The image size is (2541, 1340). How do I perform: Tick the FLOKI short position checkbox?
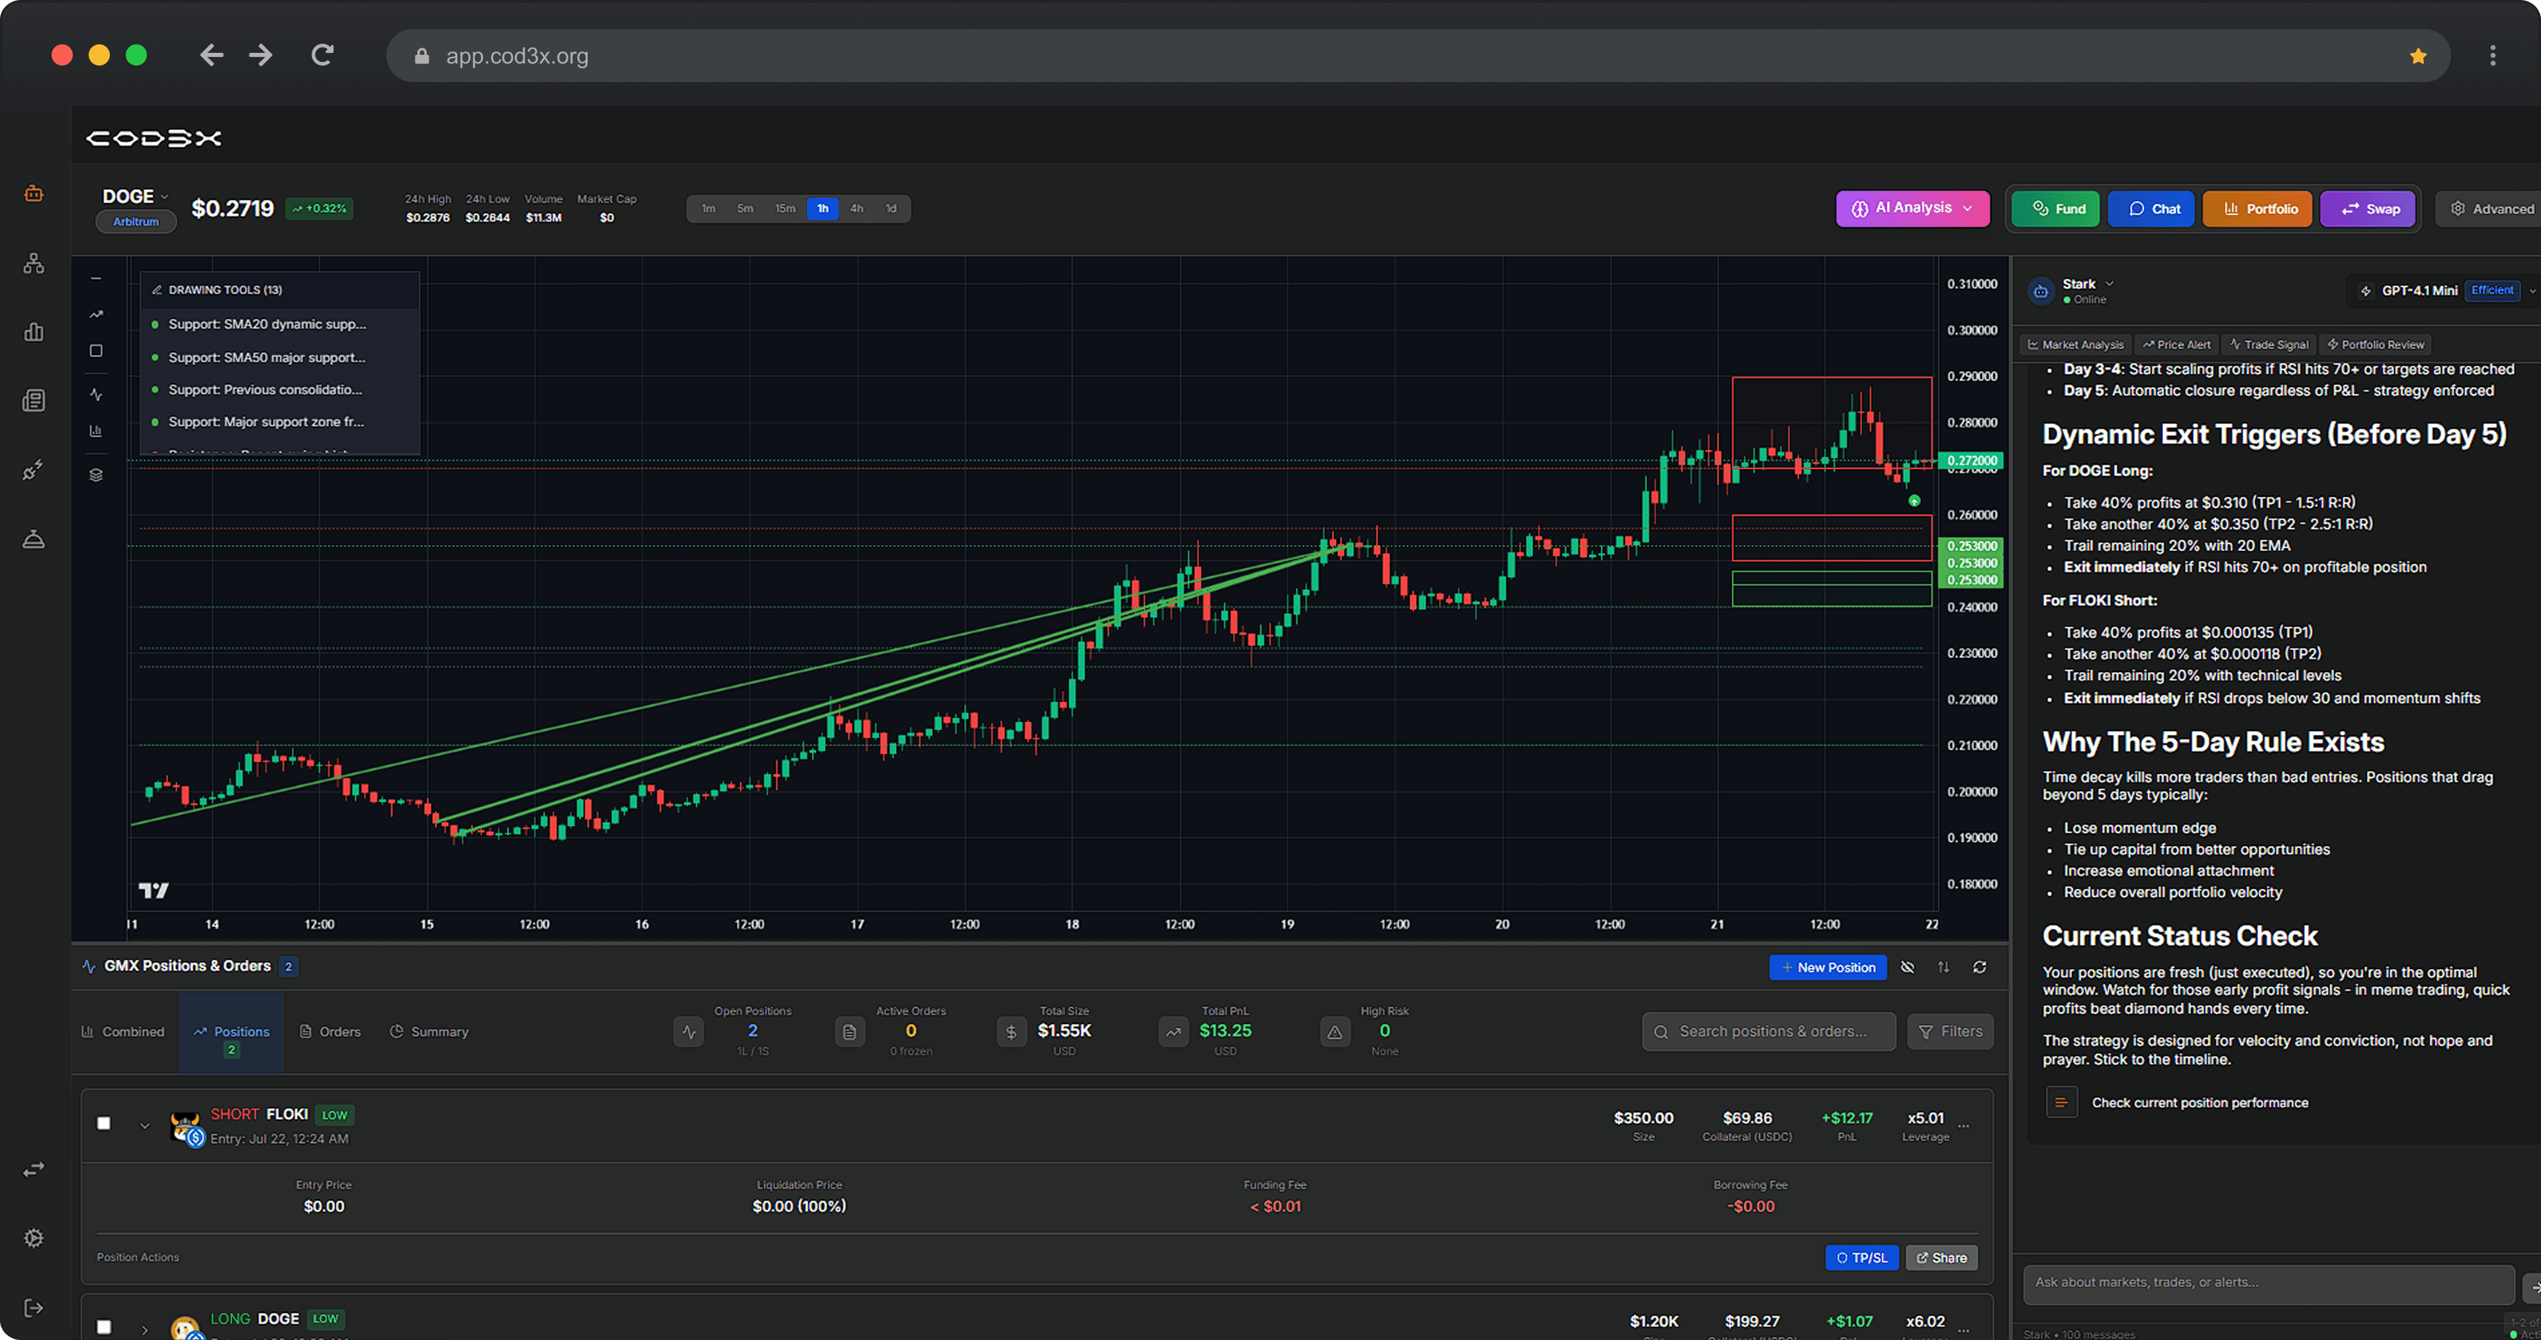coord(104,1123)
